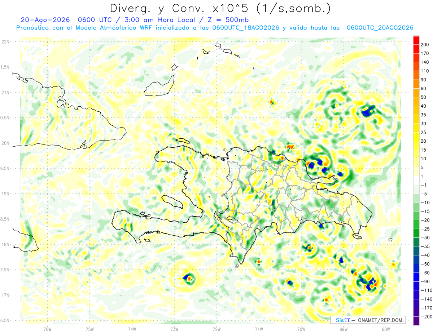Image resolution: width=433 pixels, height=334 pixels.
Task: Click latitude axis label '8.5N'
Action: [5, 219]
